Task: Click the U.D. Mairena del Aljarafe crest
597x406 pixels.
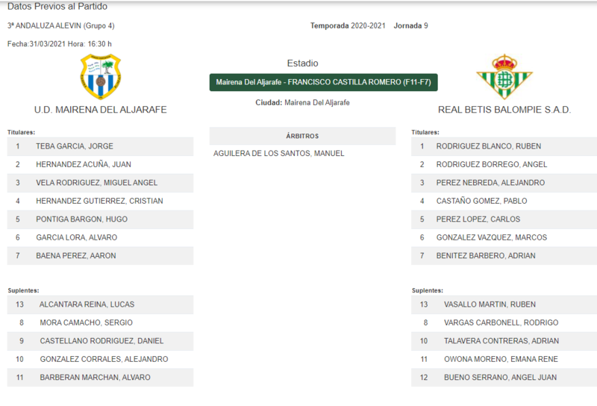Action: click(x=101, y=77)
